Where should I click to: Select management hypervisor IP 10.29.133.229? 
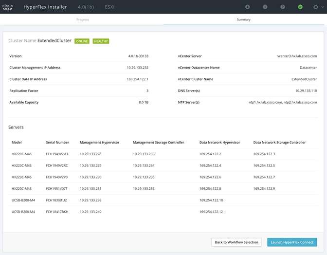pyautogui.click(x=91, y=165)
